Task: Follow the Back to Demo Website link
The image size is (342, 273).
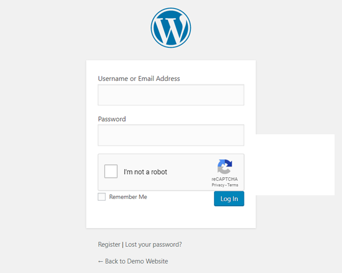Action: click(133, 261)
